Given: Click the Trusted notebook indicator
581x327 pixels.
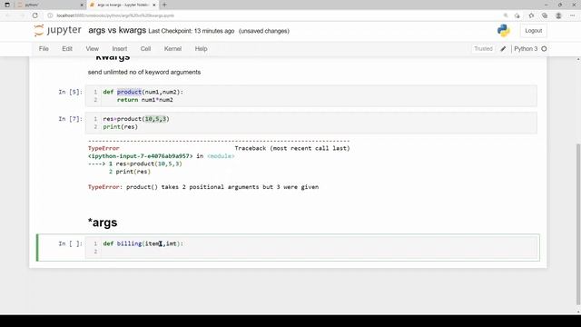Looking at the screenshot, I should [483, 49].
